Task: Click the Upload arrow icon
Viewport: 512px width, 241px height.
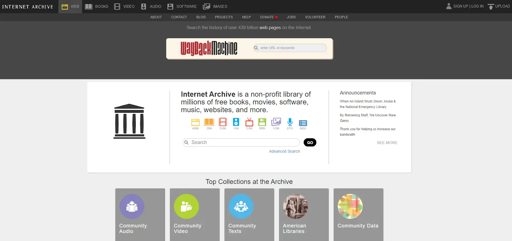Action: coord(491,6)
